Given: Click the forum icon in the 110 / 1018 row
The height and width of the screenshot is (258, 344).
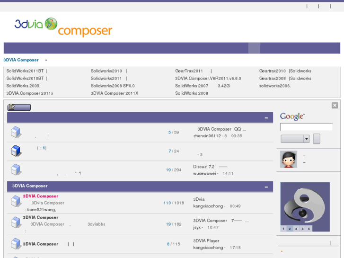Looking at the screenshot, I should (x=16, y=201).
